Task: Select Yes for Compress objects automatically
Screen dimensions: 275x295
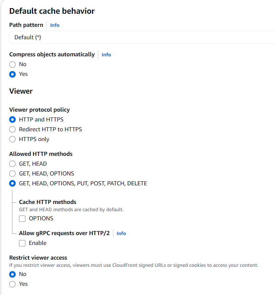Action: (x=12, y=74)
